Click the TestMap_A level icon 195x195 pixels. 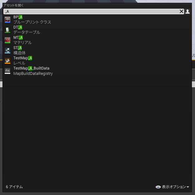pos(7,61)
